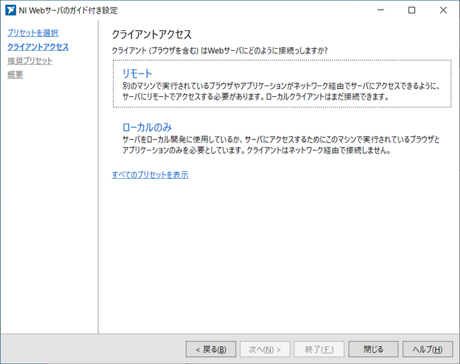Go back with the 戻る(B) button
The height and width of the screenshot is (364, 460).
pyautogui.click(x=211, y=349)
